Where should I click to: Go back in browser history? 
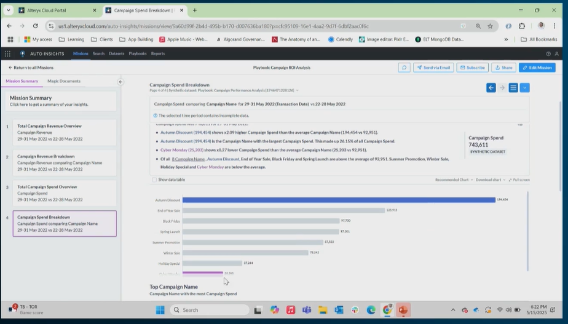[x=9, y=26]
